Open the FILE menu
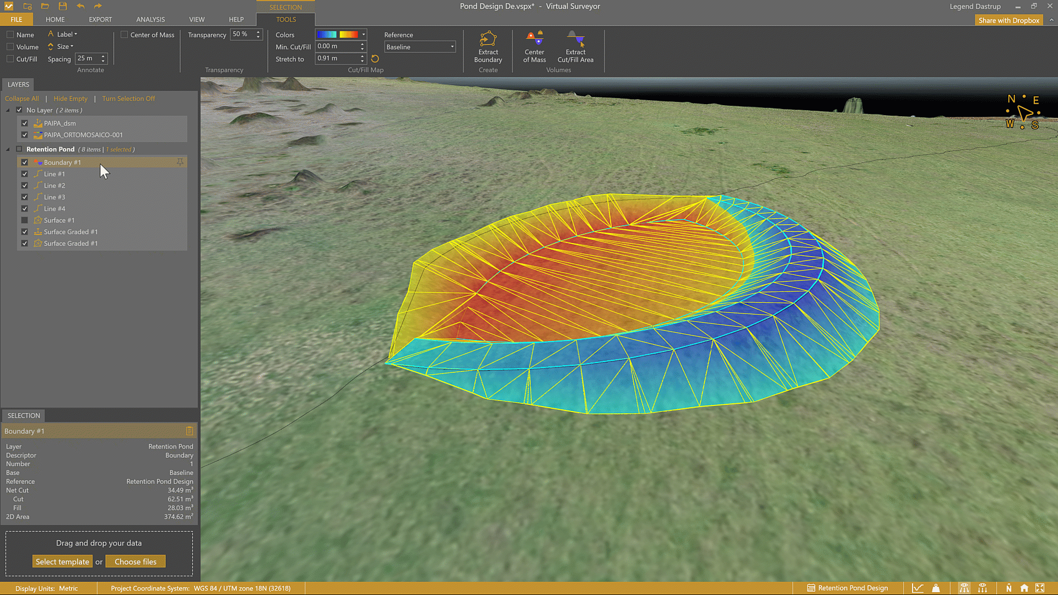Viewport: 1058px width, 595px height. [17, 19]
